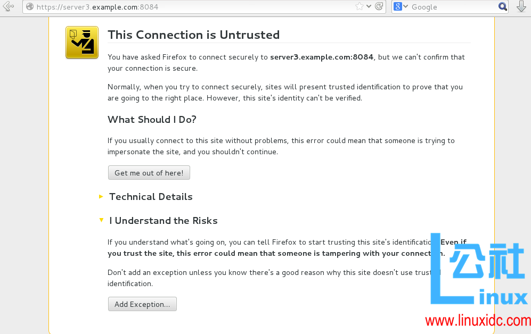The width and height of the screenshot is (531, 334).
Task: Click the Google search engine icon
Action: pyautogui.click(x=398, y=6)
